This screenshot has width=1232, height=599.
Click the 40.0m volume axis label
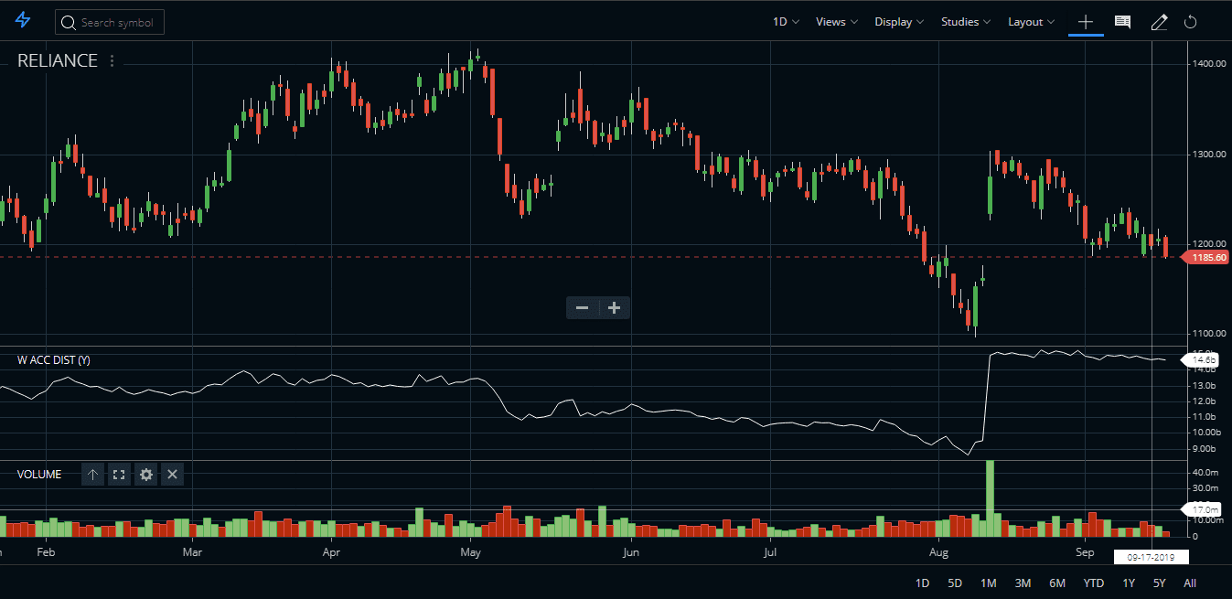(x=1205, y=473)
